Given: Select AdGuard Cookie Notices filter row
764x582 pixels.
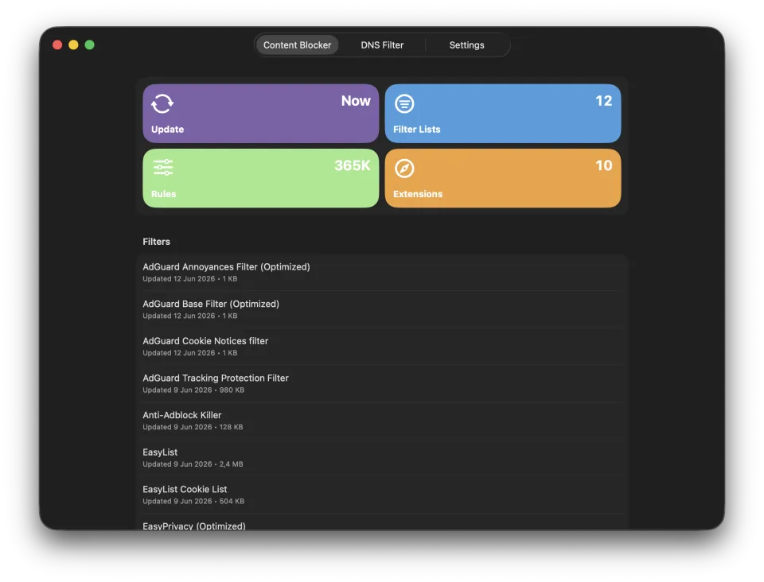Looking at the screenshot, I should pos(382,347).
